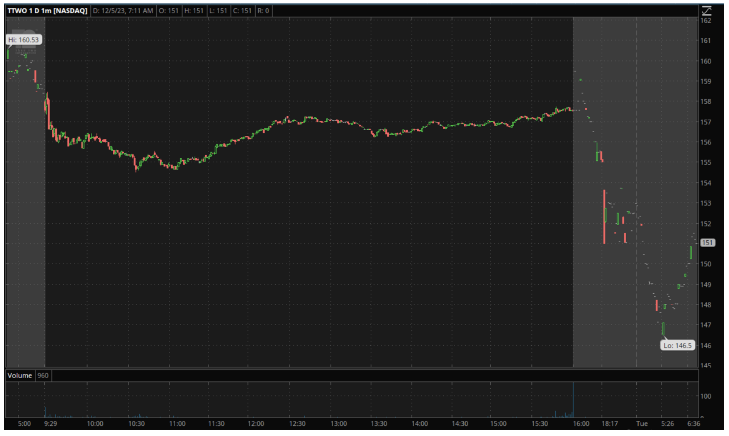Screen dimensions: 729x436
Task: Select the 157 price axis label
Action: click(706, 122)
